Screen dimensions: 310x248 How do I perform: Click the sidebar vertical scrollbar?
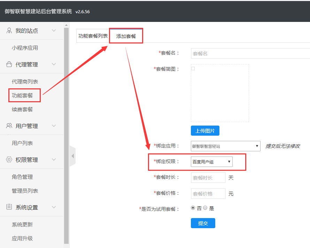pos(66,136)
